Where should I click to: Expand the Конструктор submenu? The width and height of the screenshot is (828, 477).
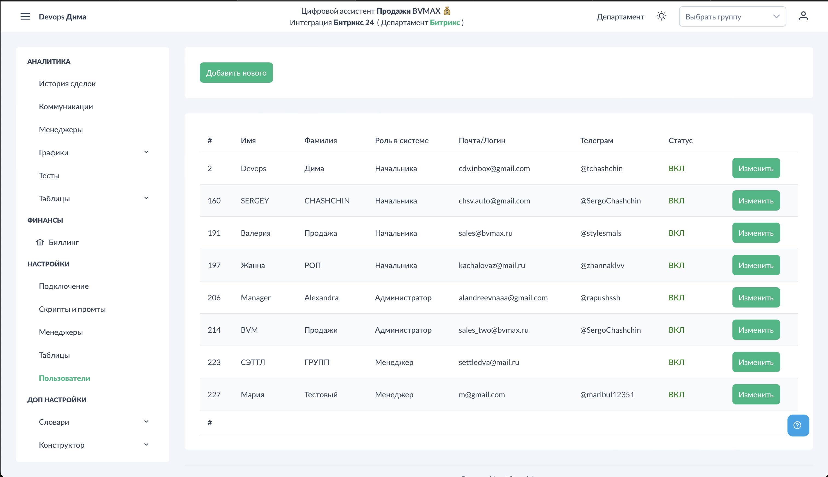[x=146, y=445]
